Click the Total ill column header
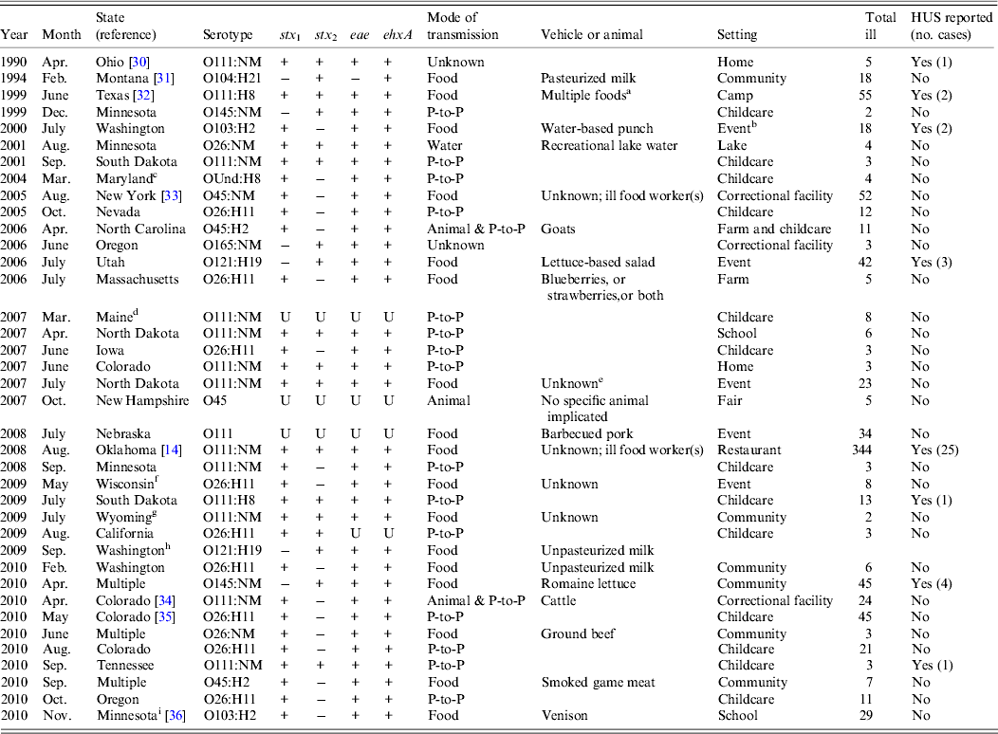This screenshot has height=734, width=998. (x=880, y=26)
